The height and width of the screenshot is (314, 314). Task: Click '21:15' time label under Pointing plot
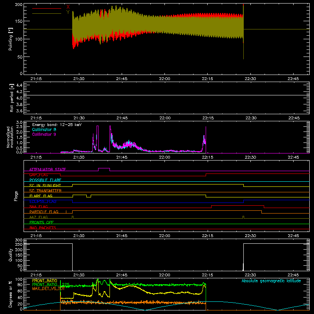(36, 79)
